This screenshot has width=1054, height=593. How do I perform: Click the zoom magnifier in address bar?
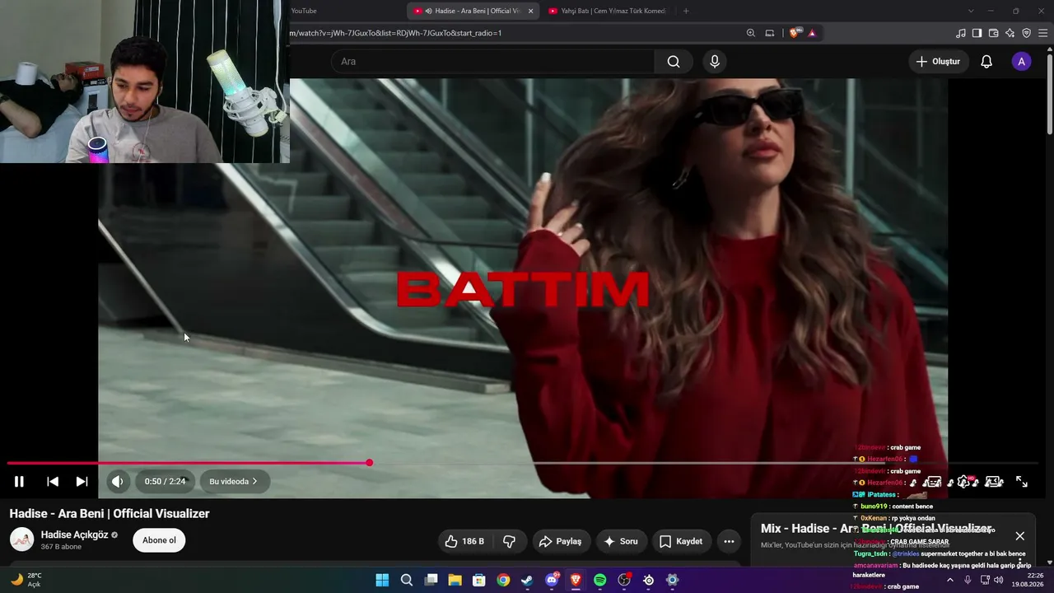coord(750,33)
